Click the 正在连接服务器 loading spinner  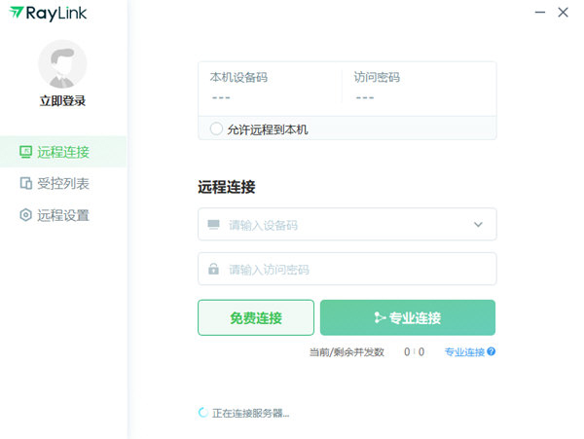(203, 413)
